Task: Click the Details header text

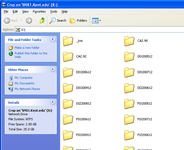Action: pos(14,103)
